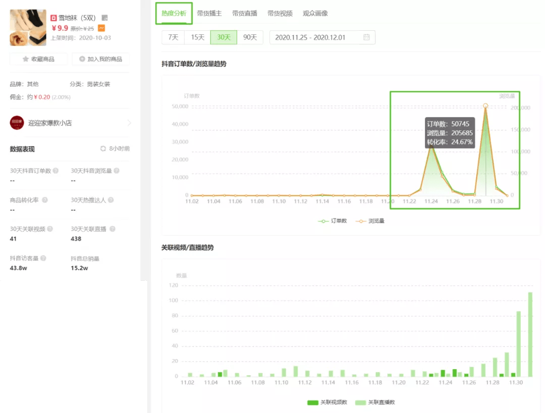545x413 pixels.
Task: Select the 7天 time range option
Action: coord(173,37)
